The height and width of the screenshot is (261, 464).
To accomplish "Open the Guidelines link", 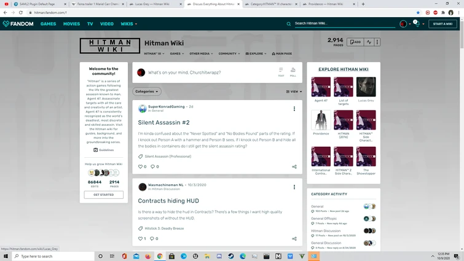I will 104,150.
